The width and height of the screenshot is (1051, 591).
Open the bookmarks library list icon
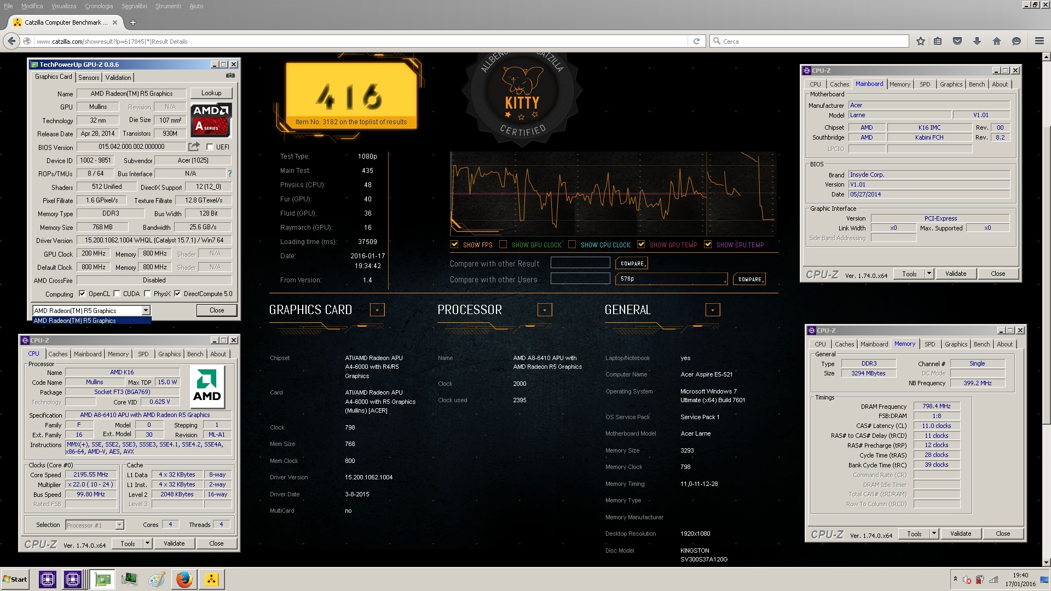pyautogui.click(x=938, y=41)
